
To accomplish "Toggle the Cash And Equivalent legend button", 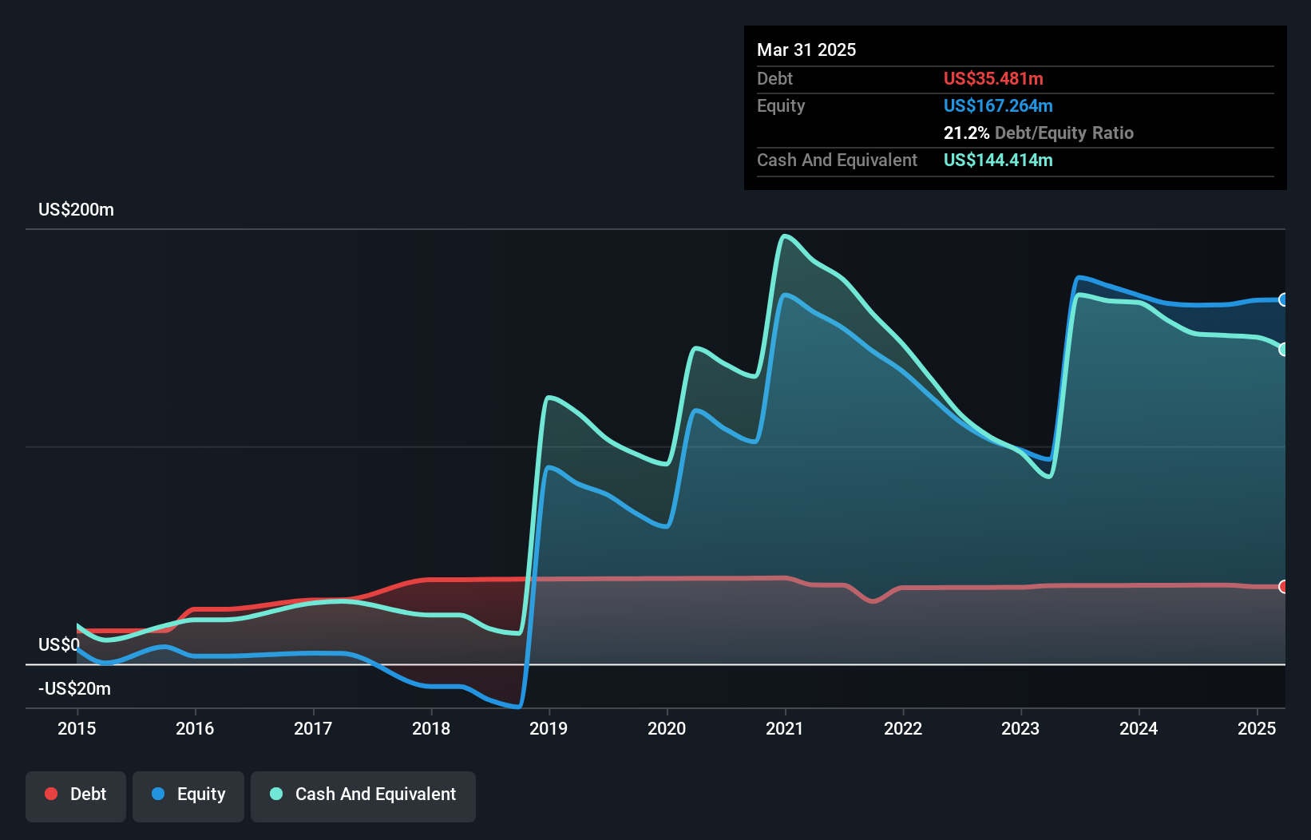I will (x=363, y=796).
